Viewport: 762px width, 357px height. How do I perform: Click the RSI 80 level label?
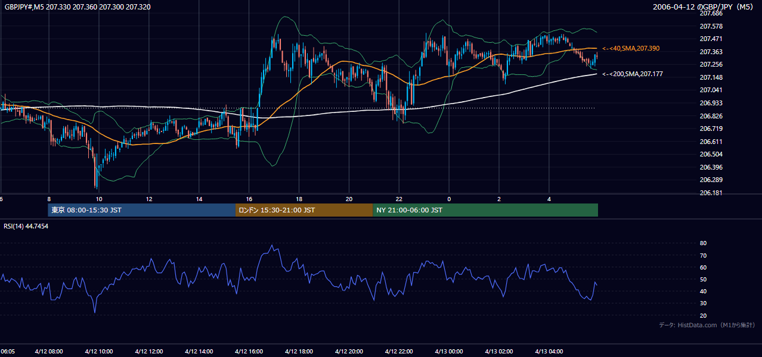703,243
